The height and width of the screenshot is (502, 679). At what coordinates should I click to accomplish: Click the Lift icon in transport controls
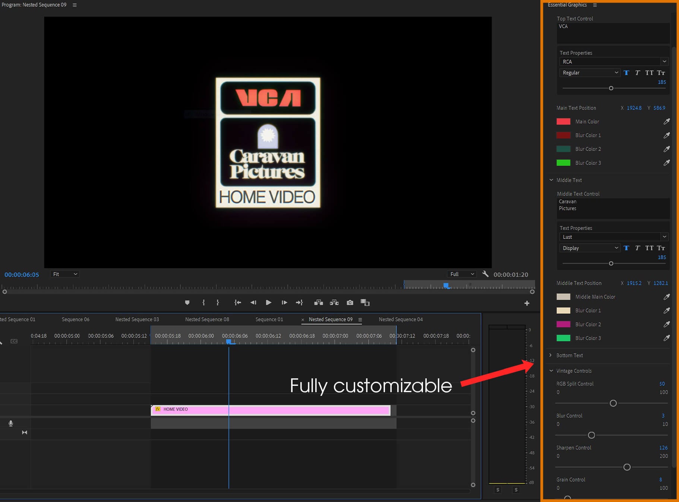pos(318,302)
